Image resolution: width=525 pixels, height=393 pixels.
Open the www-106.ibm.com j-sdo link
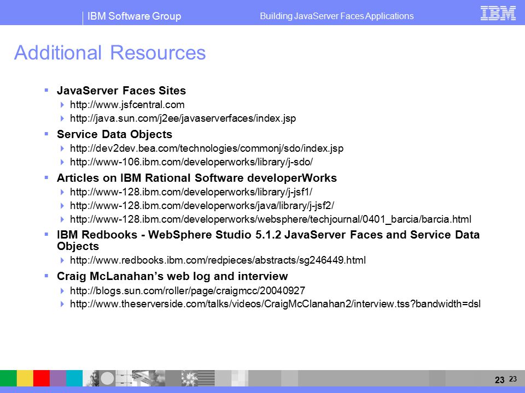click(191, 162)
